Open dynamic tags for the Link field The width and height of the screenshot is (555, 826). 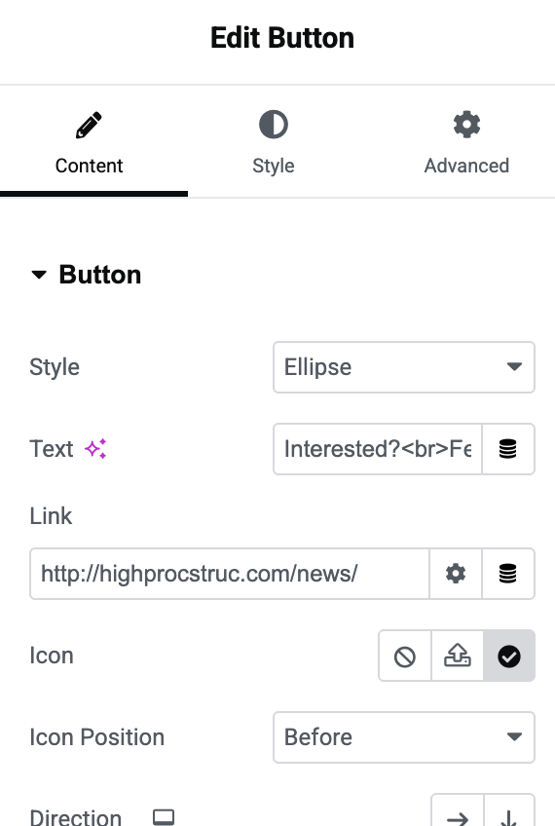[x=508, y=574]
